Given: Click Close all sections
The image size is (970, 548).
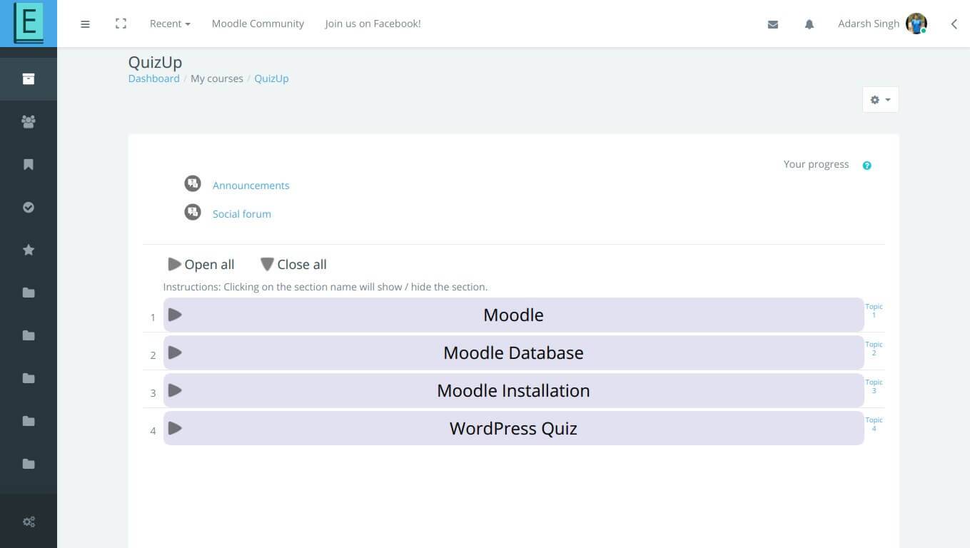Looking at the screenshot, I should pos(293,265).
